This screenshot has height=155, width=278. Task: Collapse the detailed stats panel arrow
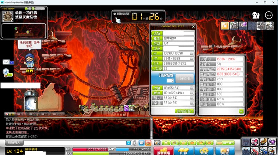(x=241, y=111)
